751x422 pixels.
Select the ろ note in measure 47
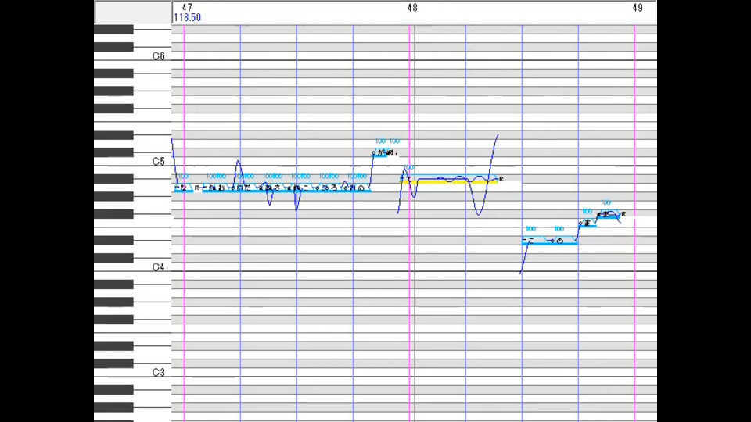pos(332,188)
